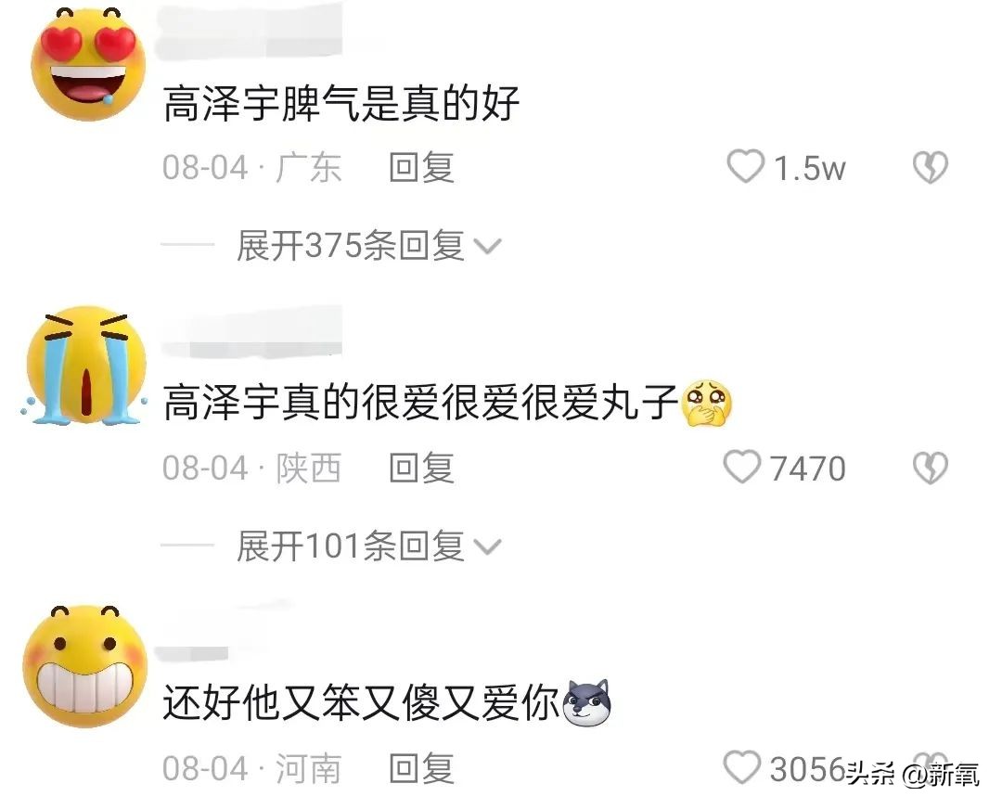The width and height of the screenshot is (1002, 809).
Task: Like the comment with 7470 likes
Action: 742,467
